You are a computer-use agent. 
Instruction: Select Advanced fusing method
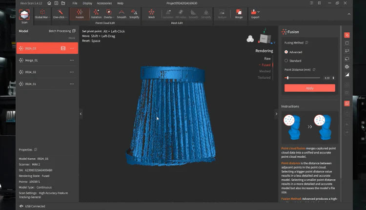click(286, 52)
